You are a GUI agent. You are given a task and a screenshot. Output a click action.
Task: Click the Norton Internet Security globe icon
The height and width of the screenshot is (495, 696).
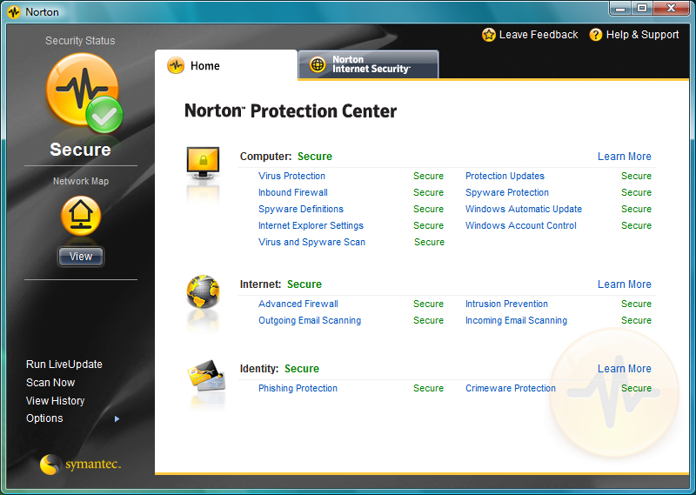[x=318, y=65]
